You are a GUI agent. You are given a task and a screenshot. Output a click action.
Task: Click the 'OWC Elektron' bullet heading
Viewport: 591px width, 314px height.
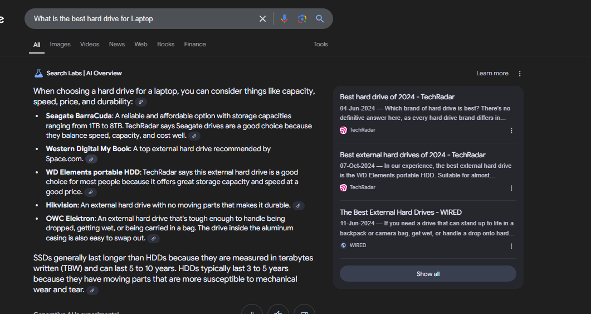click(71, 219)
